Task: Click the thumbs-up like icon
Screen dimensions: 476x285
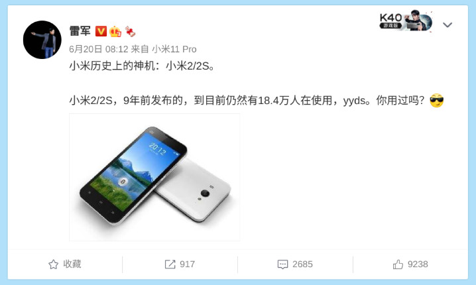Action: [x=398, y=264]
